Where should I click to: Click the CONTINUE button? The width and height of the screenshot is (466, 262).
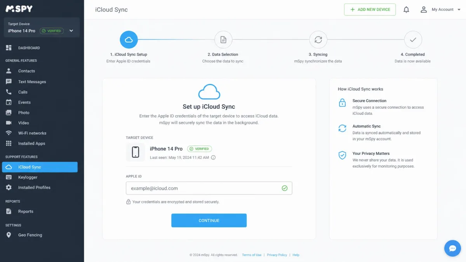209,220
